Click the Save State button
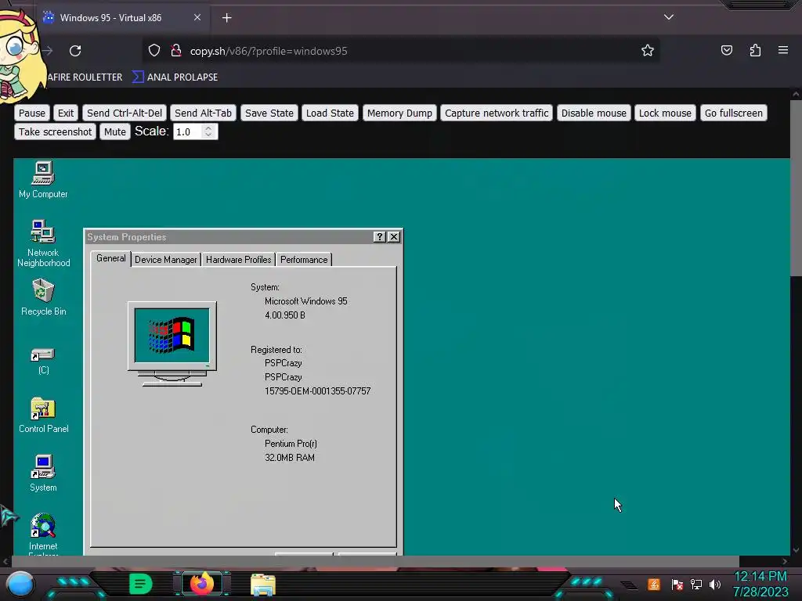802x601 pixels. click(269, 113)
